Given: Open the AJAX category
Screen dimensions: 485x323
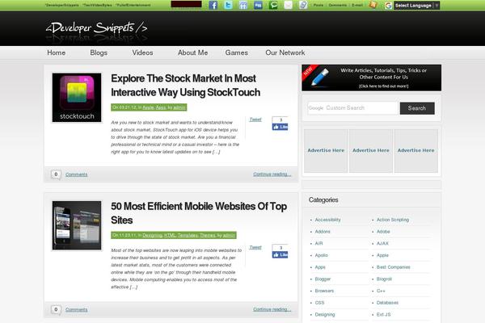Looking at the screenshot, I should pos(382,244).
